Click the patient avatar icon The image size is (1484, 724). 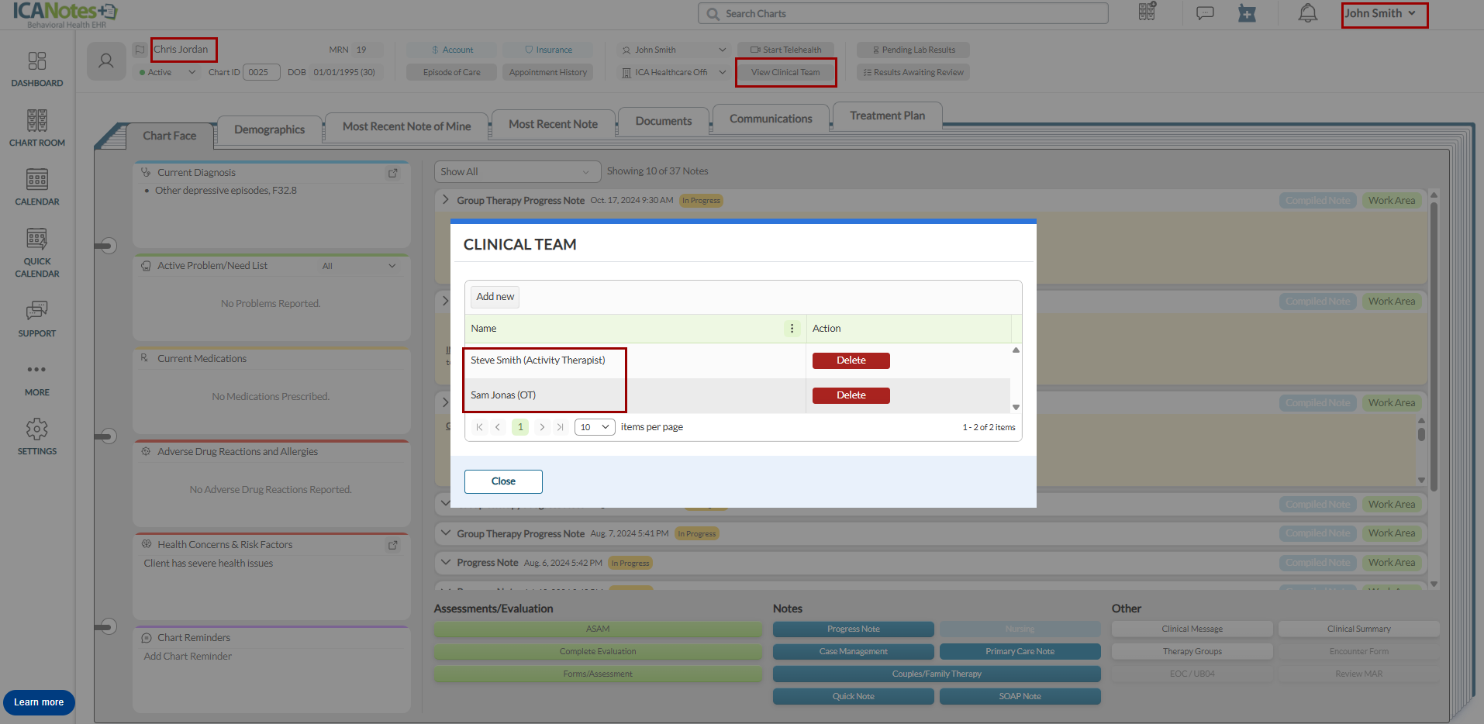pyautogui.click(x=106, y=61)
